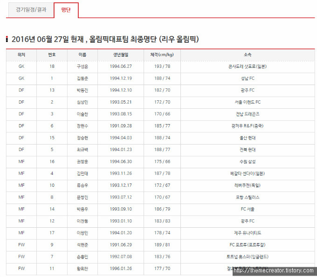Select player name 권창훈
The width and height of the screenshot is (317, 277).
click(83, 162)
